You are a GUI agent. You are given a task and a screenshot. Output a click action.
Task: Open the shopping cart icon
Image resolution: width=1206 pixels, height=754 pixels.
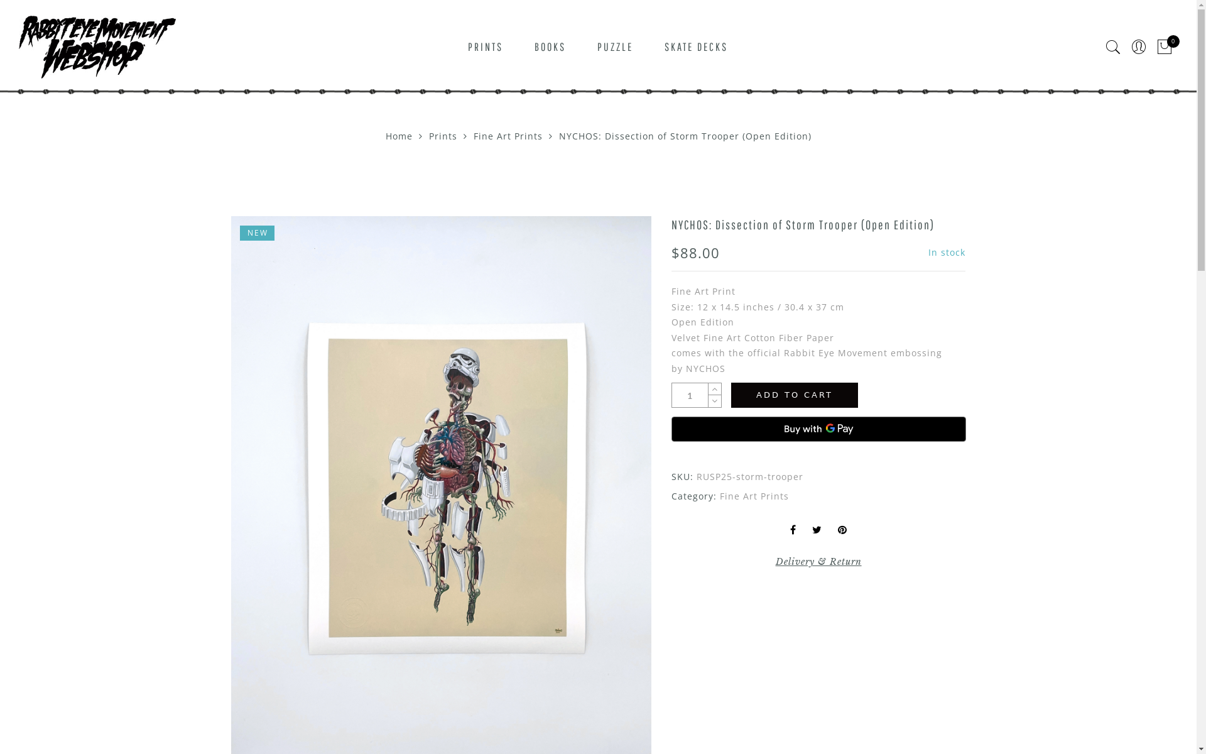(x=1165, y=47)
